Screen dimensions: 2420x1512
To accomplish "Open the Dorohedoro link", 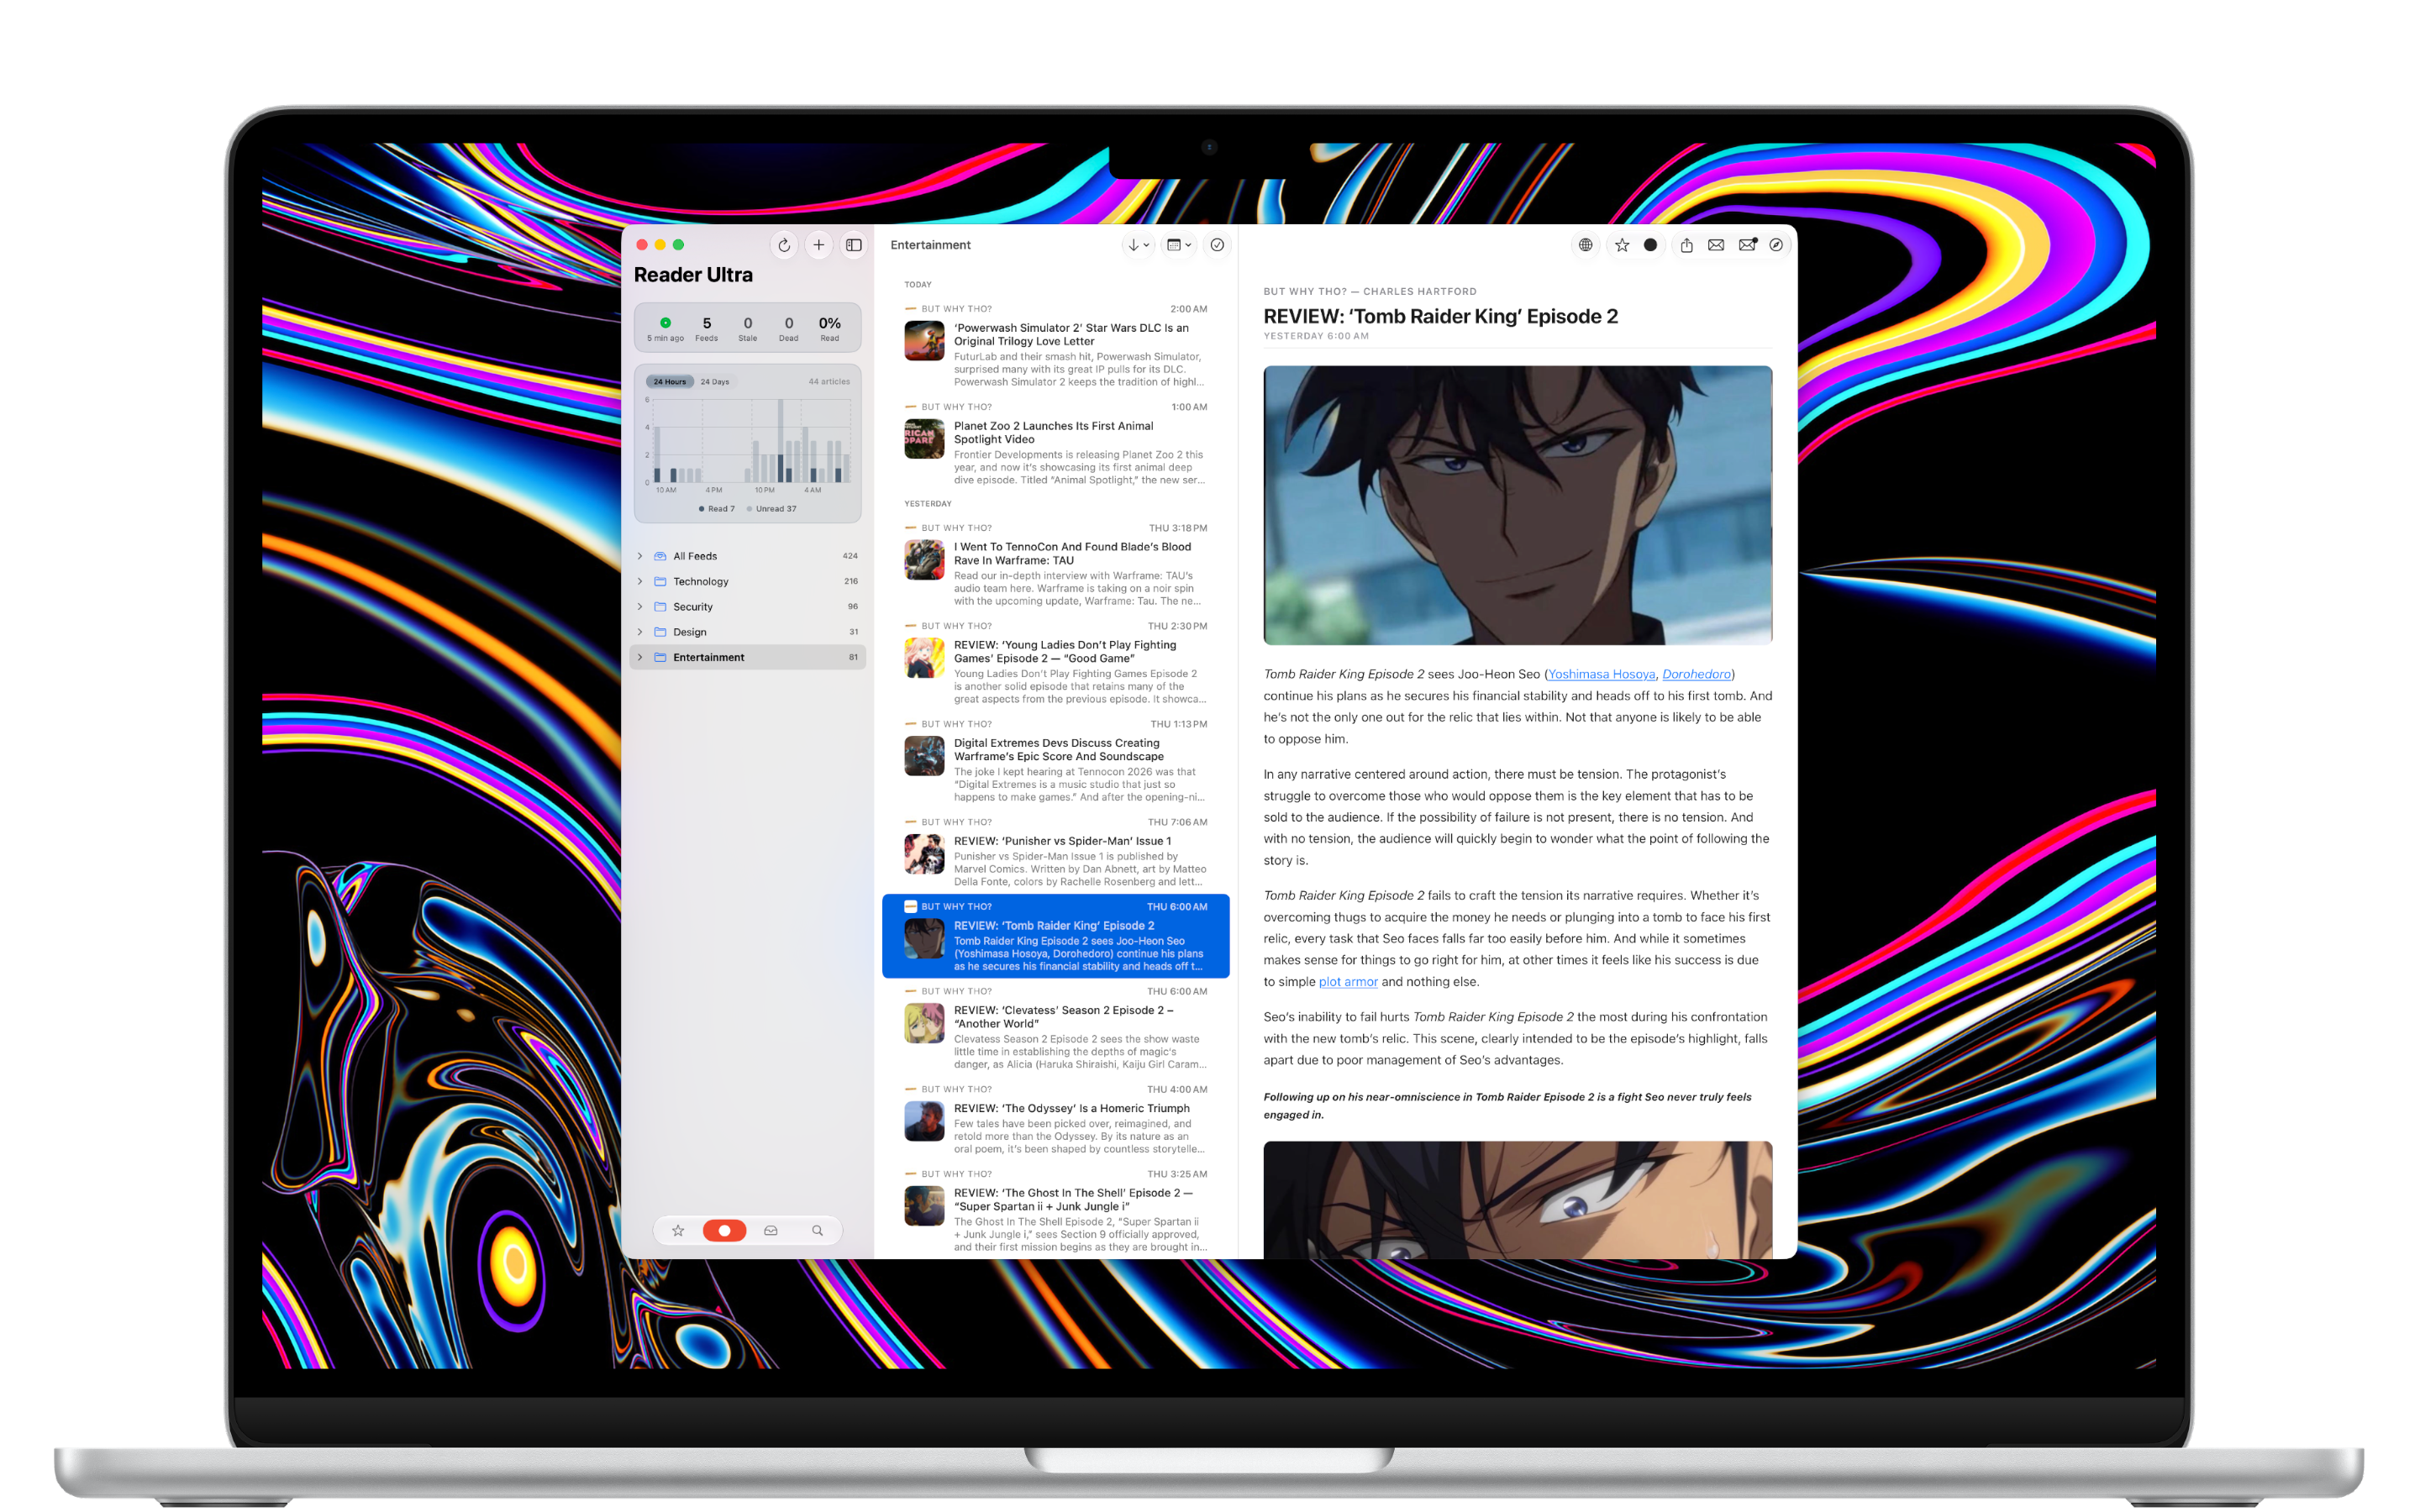I will [x=1696, y=674].
